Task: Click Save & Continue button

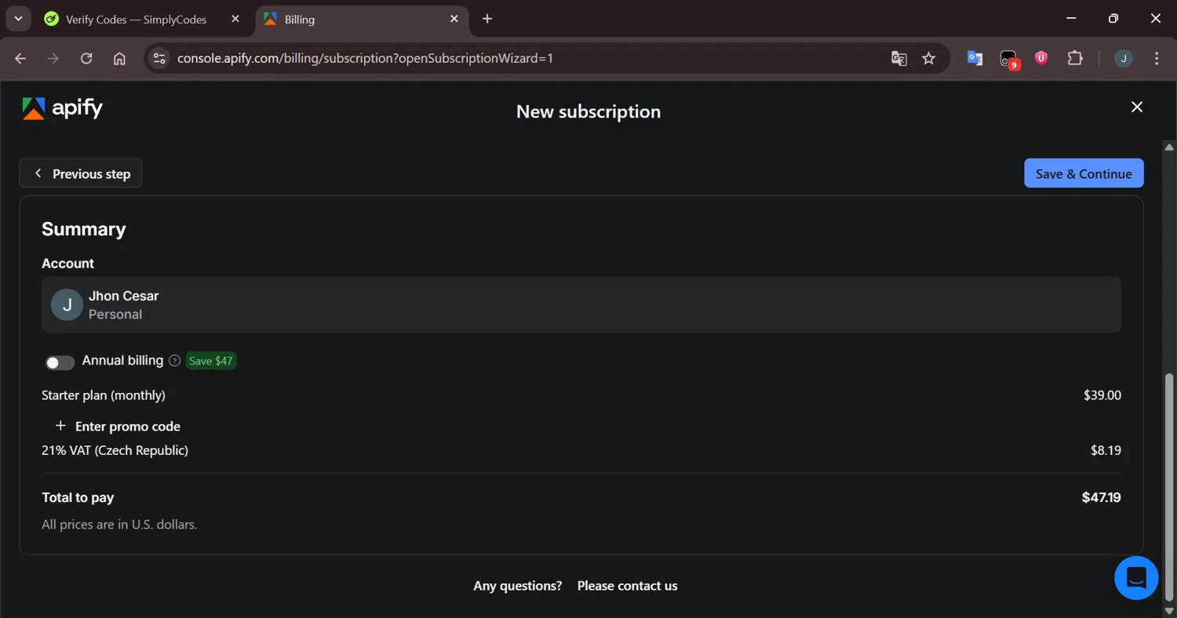Action: pos(1084,173)
